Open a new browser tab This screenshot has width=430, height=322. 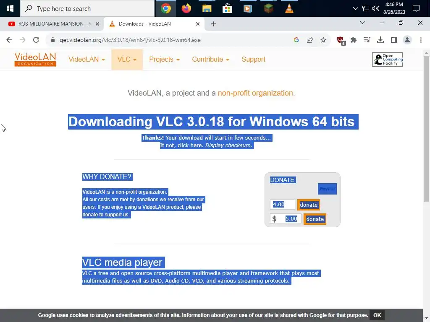214,24
